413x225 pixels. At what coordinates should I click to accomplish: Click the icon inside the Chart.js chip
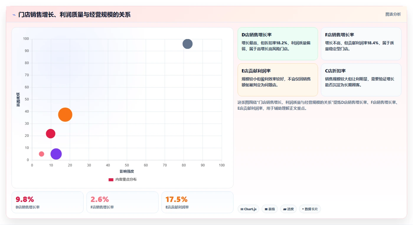[x=242, y=209]
